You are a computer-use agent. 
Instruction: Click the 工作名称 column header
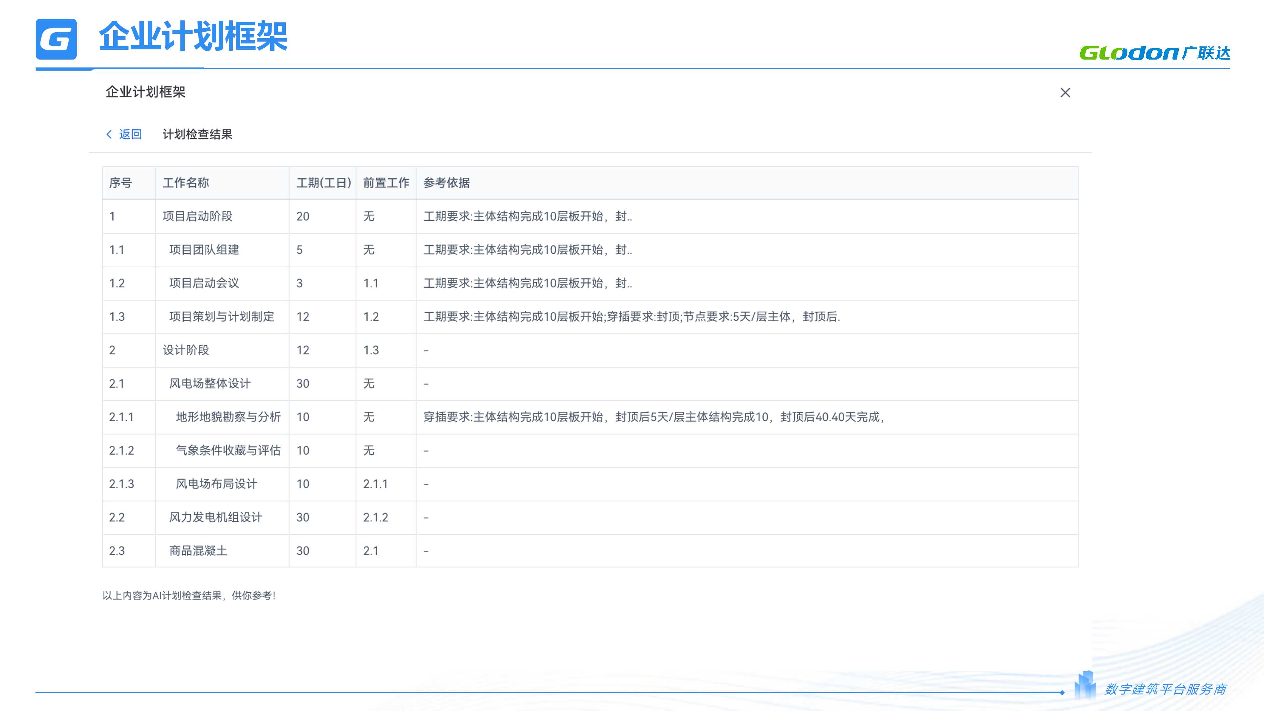tap(186, 183)
